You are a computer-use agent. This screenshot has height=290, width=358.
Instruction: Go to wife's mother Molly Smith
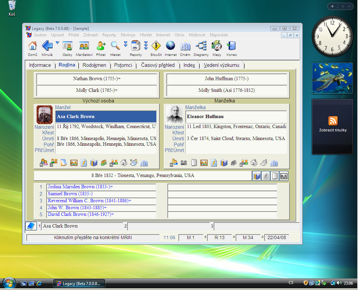pos(227,90)
